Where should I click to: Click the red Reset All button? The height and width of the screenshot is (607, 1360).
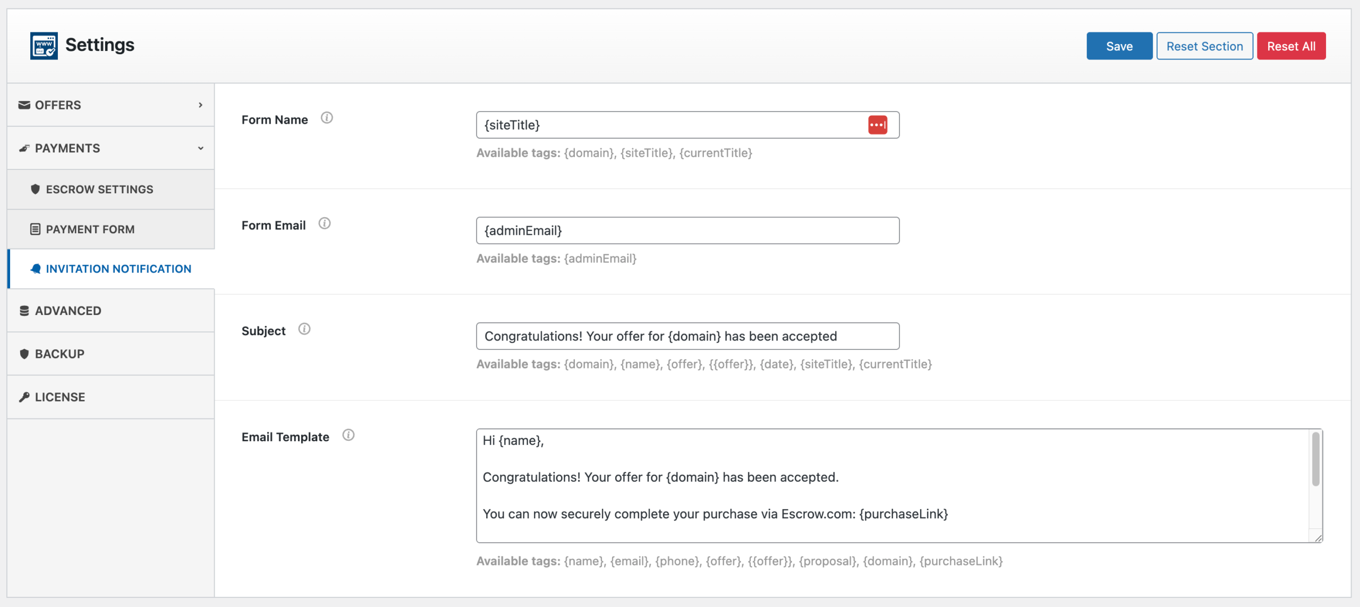(x=1291, y=46)
